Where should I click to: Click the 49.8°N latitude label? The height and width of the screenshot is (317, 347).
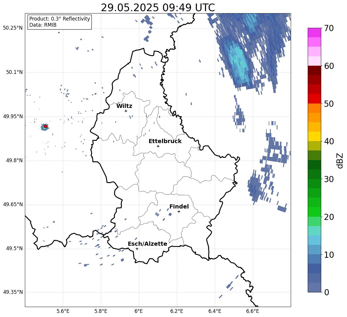click(x=14, y=160)
